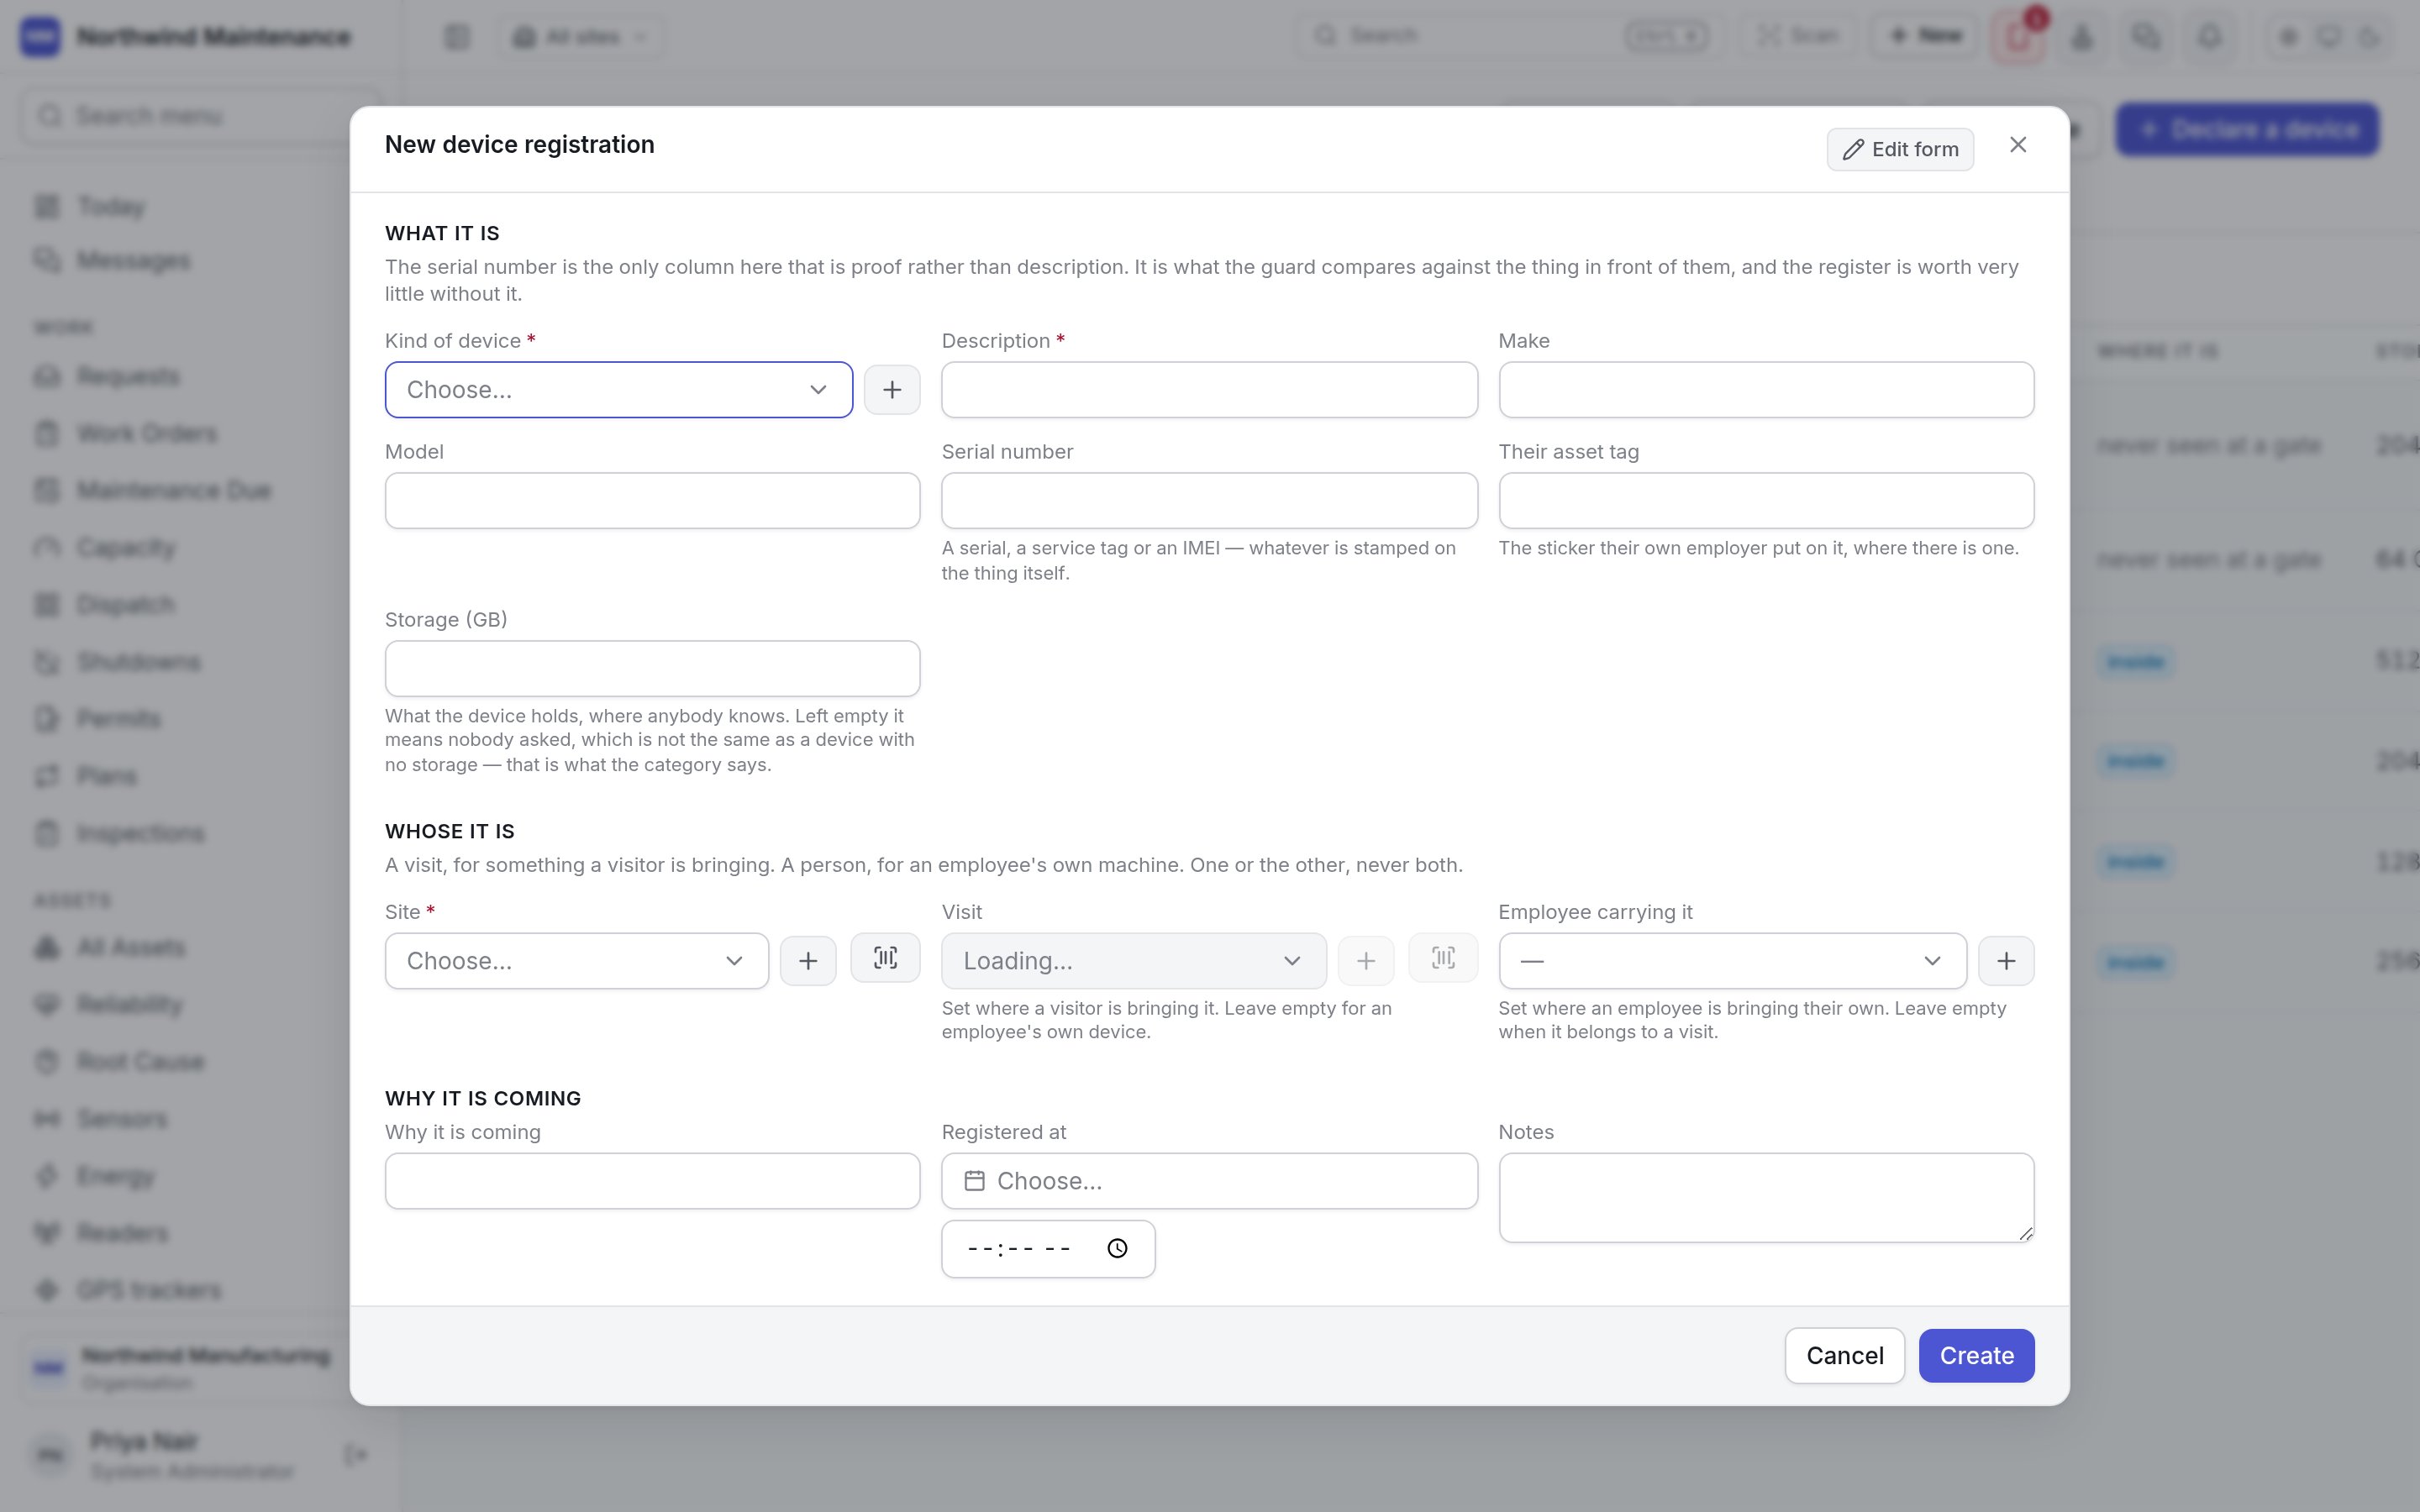2420x1512 pixels.
Task: Click the Their asset tag field
Action: pos(1766,501)
